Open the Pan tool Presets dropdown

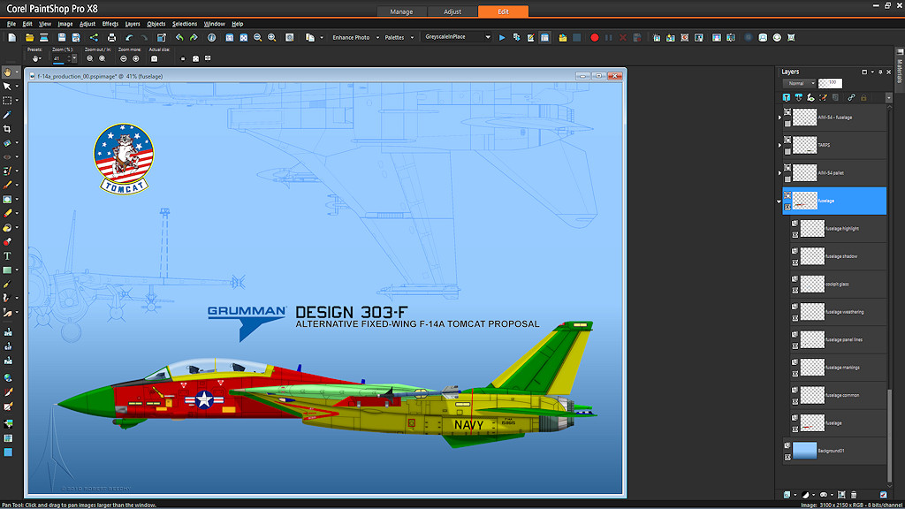pos(36,58)
